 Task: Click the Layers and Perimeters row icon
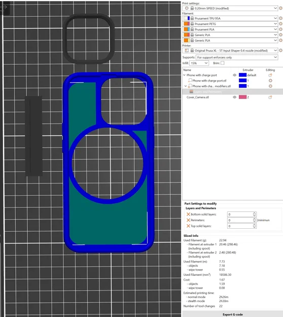pos(191,92)
